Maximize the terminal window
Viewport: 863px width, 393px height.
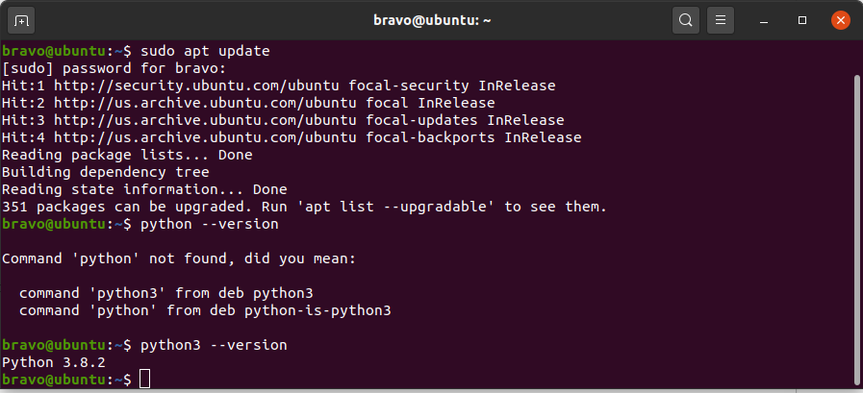point(802,21)
